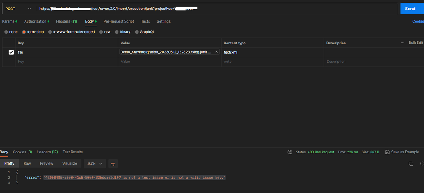Select the binary body type
The image size is (424, 193).
pyautogui.click(x=123, y=32)
